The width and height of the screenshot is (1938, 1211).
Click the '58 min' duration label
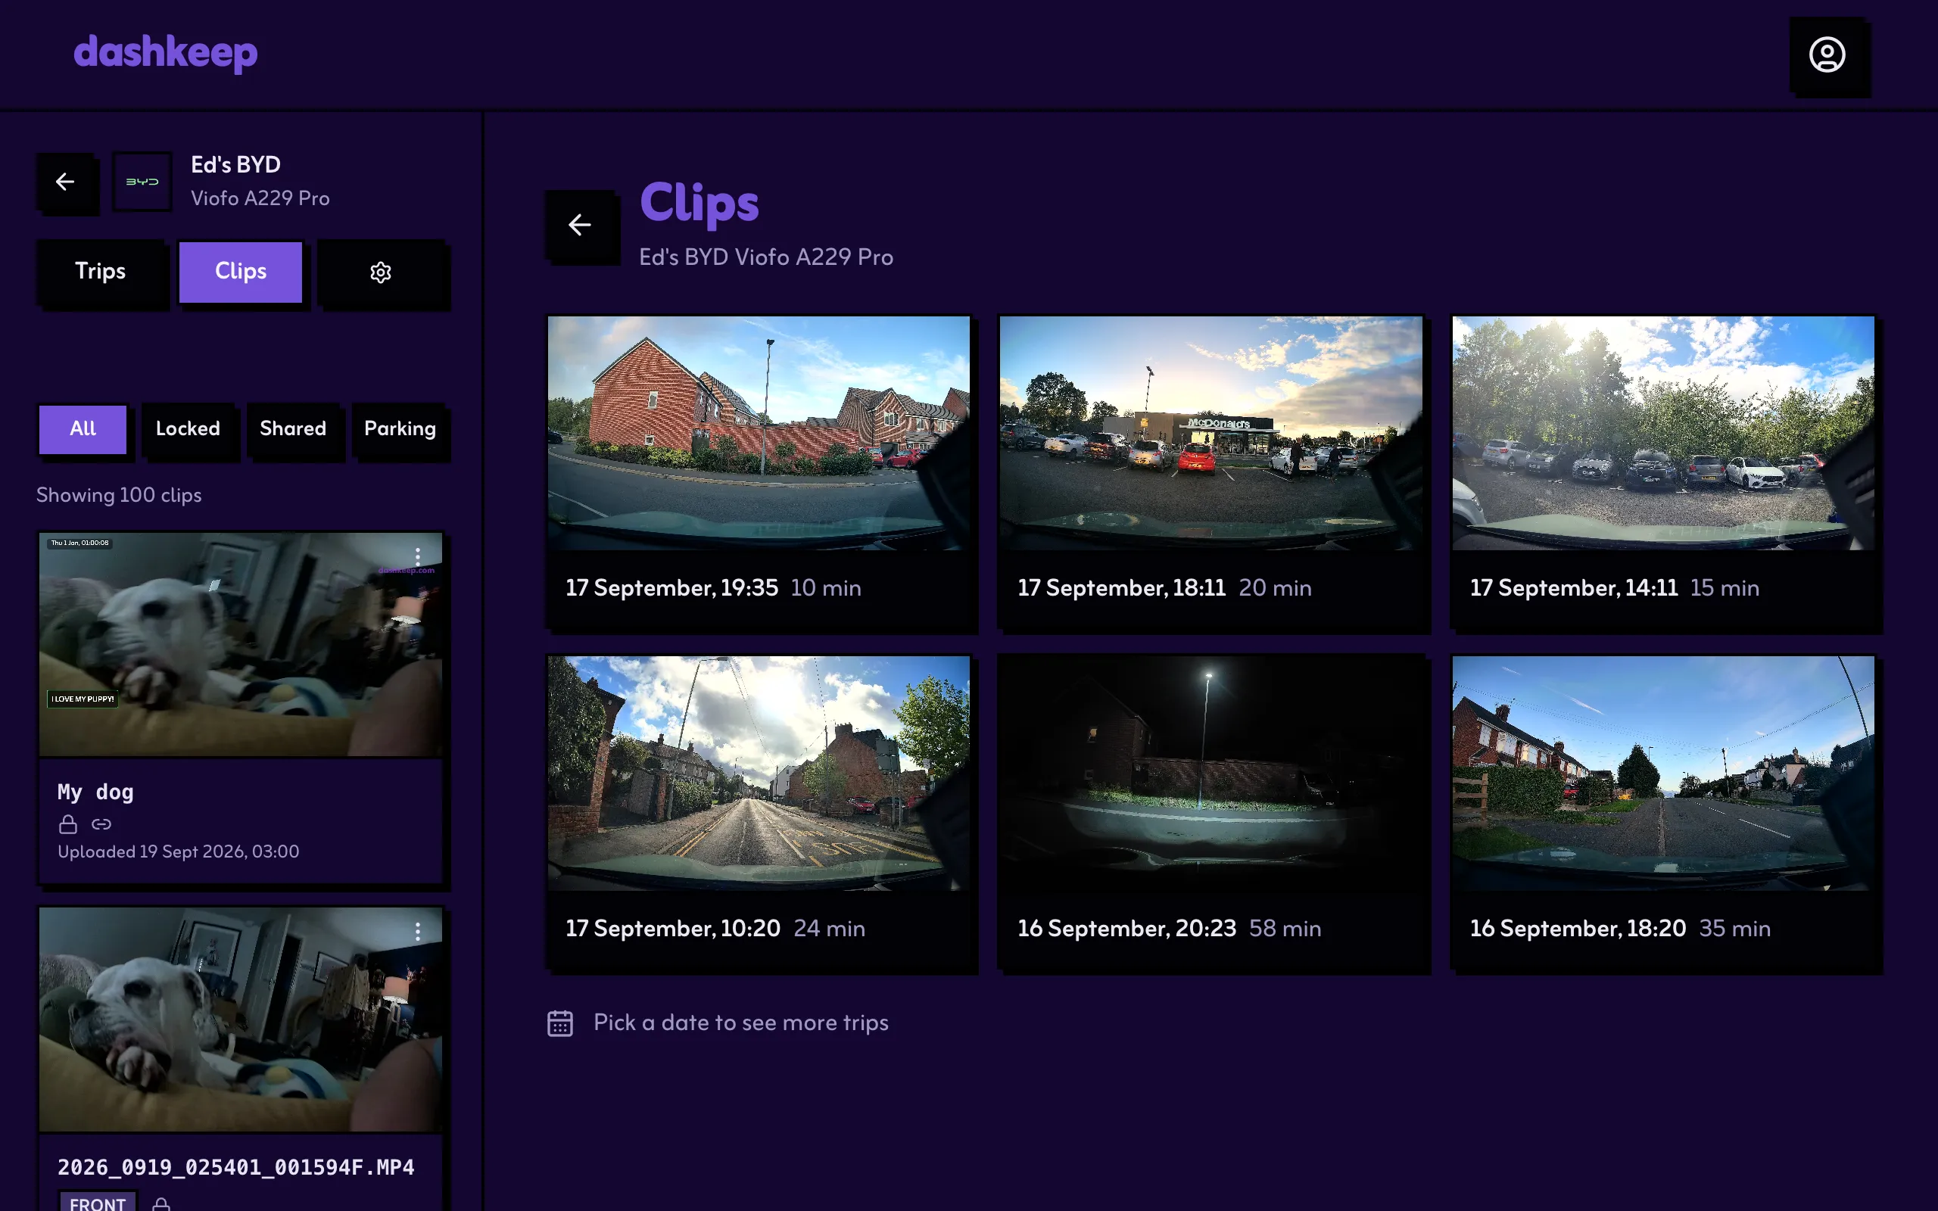(1285, 928)
